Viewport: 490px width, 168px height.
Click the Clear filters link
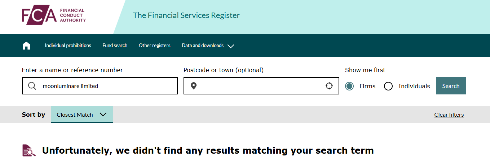[x=449, y=115]
